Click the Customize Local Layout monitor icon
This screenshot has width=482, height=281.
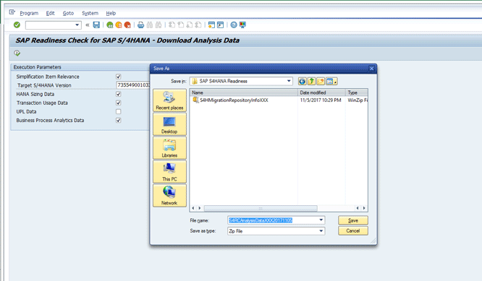[x=242, y=25]
